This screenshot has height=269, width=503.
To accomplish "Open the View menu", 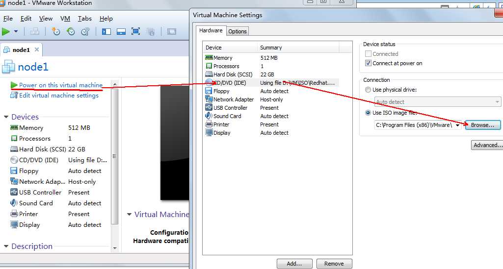I will (x=46, y=19).
